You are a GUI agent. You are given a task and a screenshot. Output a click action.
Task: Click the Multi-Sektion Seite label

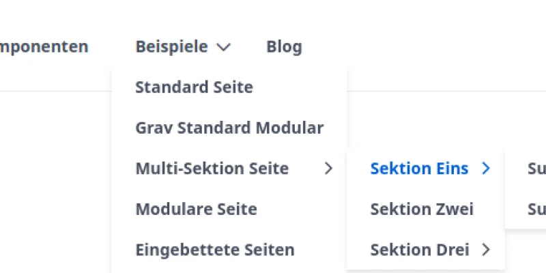point(212,168)
